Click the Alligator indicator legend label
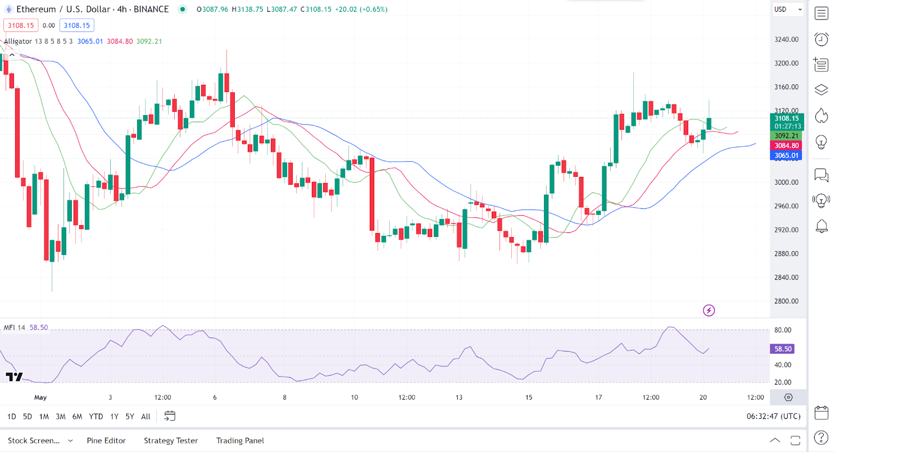This screenshot has width=899, height=452. pyautogui.click(x=18, y=42)
